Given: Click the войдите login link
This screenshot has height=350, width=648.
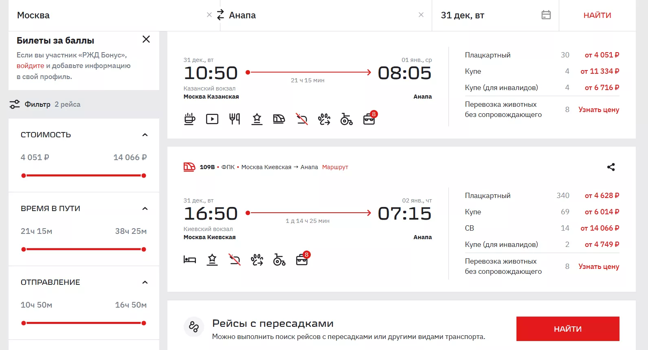Looking at the screenshot, I should (30, 66).
